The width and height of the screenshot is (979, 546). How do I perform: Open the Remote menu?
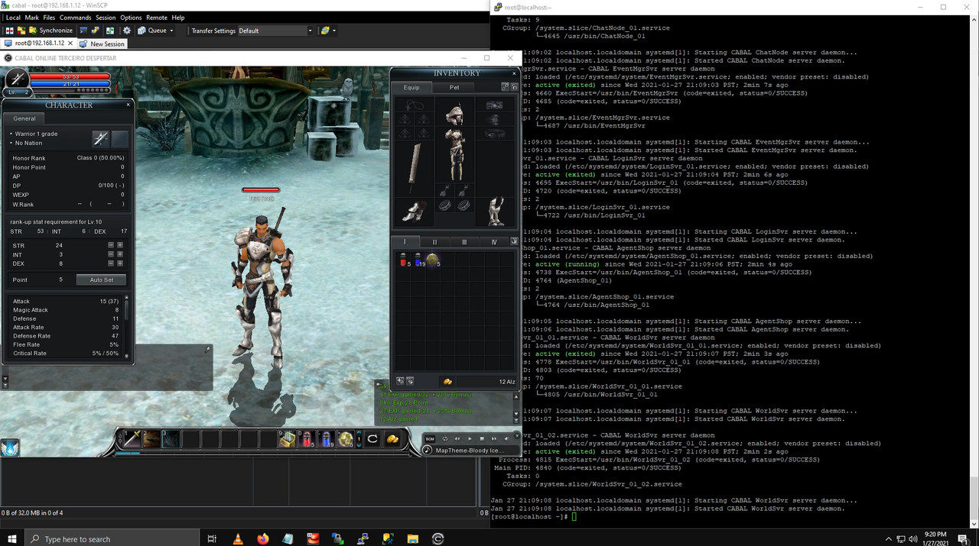[x=156, y=18]
